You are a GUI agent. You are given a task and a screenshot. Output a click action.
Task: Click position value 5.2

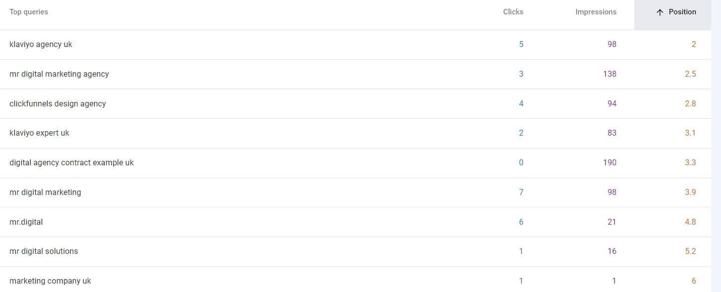tap(690, 251)
